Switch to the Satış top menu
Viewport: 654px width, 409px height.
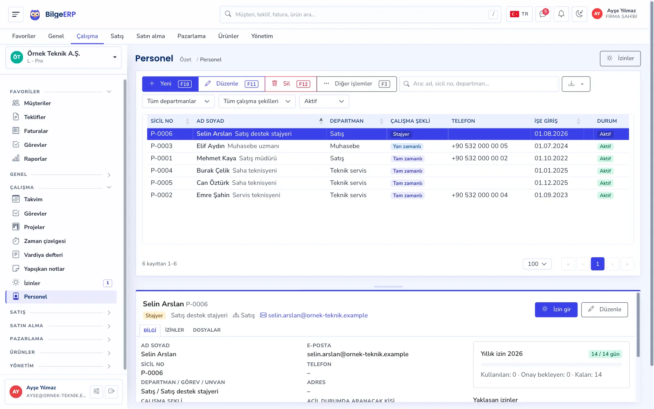[x=117, y=36]
